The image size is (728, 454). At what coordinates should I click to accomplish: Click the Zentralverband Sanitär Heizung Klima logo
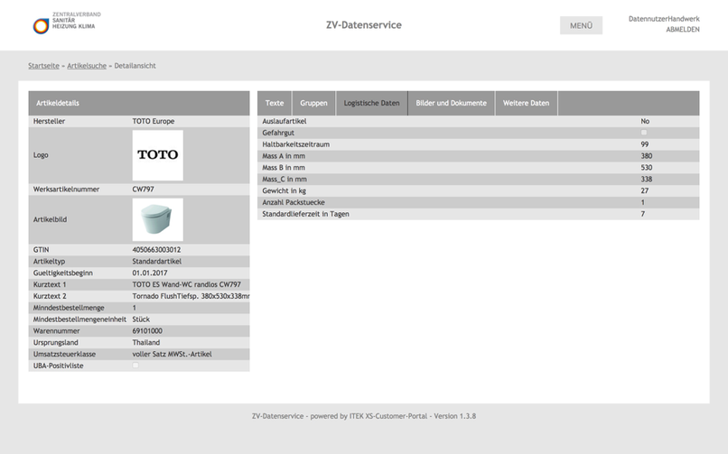tap(67, 23)
